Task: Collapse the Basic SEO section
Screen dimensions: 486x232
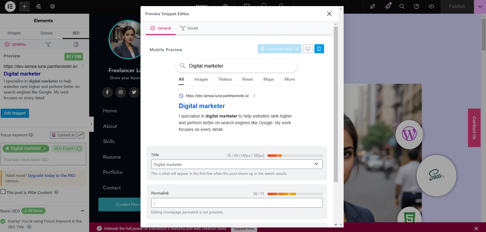Action: coord(82,211)
